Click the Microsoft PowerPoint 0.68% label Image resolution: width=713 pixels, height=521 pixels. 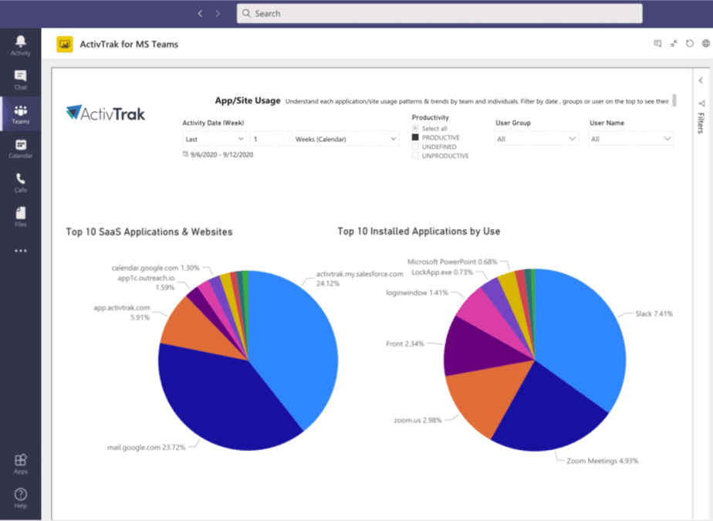tap(452, 262)
